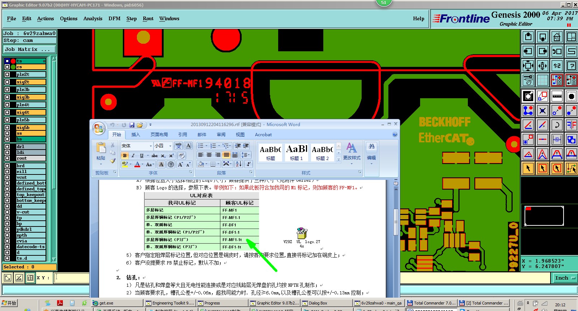This screenshot has height=311, width=578.
Task: Open the Analysis menu
Action: coord(93,18)
